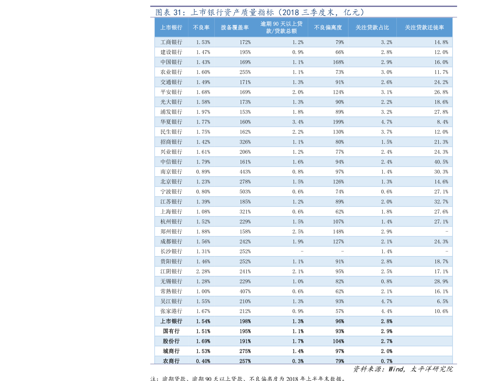Click the 无锡银行 row label
Viewport: 489px width, 381px height.
[x=171, y=281]
